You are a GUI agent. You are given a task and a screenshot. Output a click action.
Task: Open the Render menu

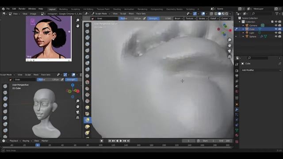[x=22, y=9]
